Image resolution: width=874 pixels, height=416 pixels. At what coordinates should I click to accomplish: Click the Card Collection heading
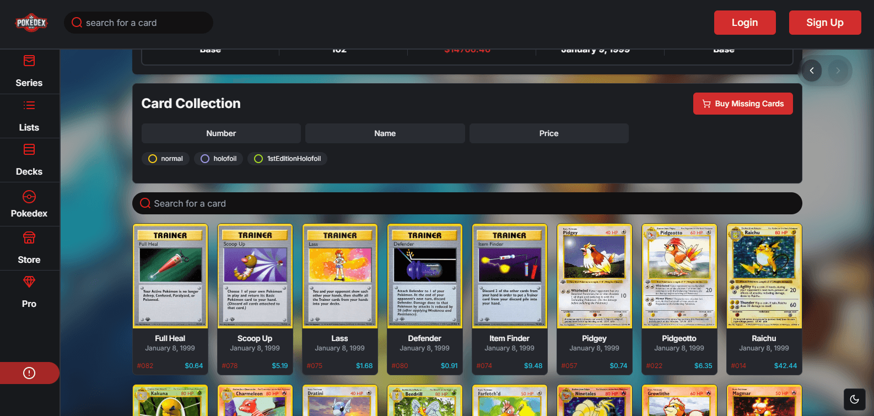[191, 104]
